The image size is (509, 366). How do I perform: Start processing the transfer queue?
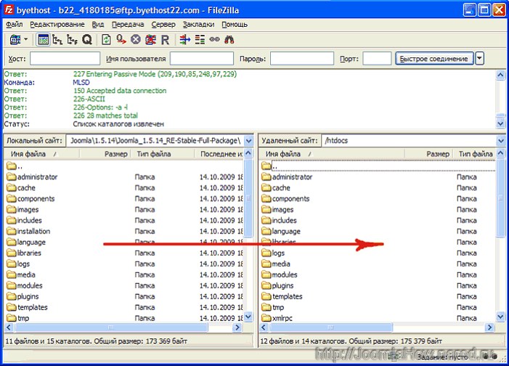click(121, 40)
